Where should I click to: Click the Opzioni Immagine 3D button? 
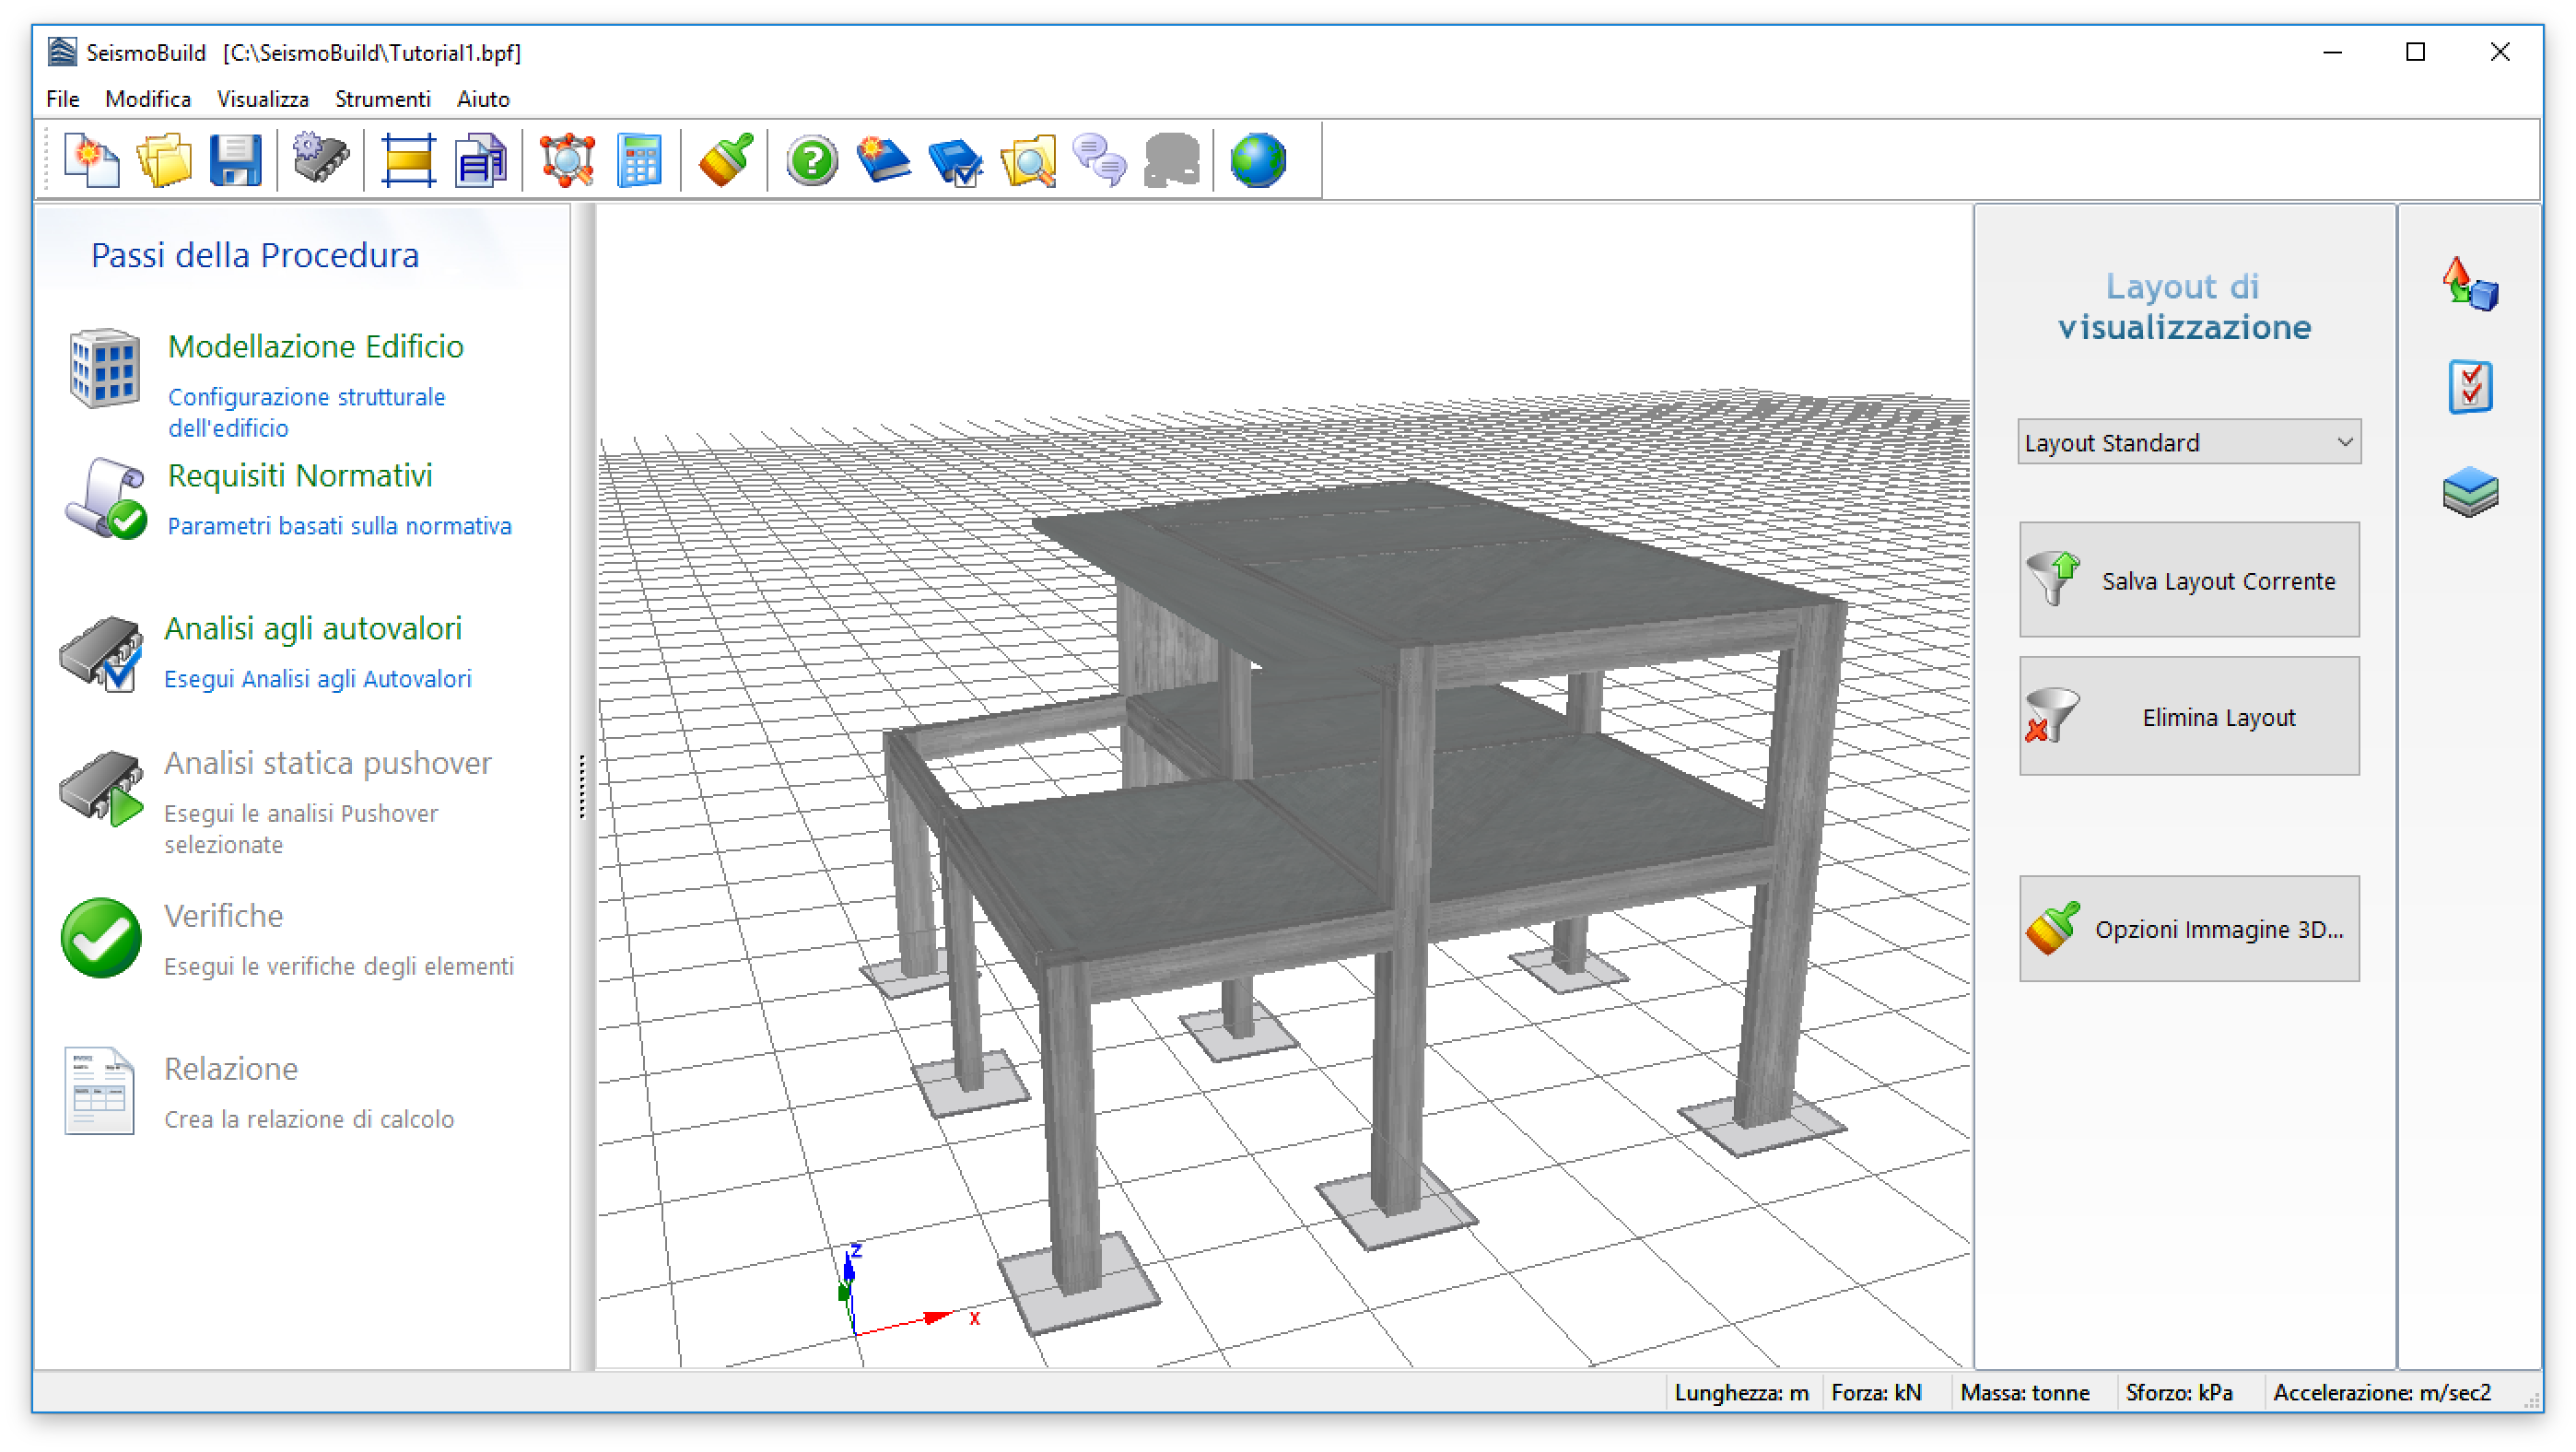2188,929
